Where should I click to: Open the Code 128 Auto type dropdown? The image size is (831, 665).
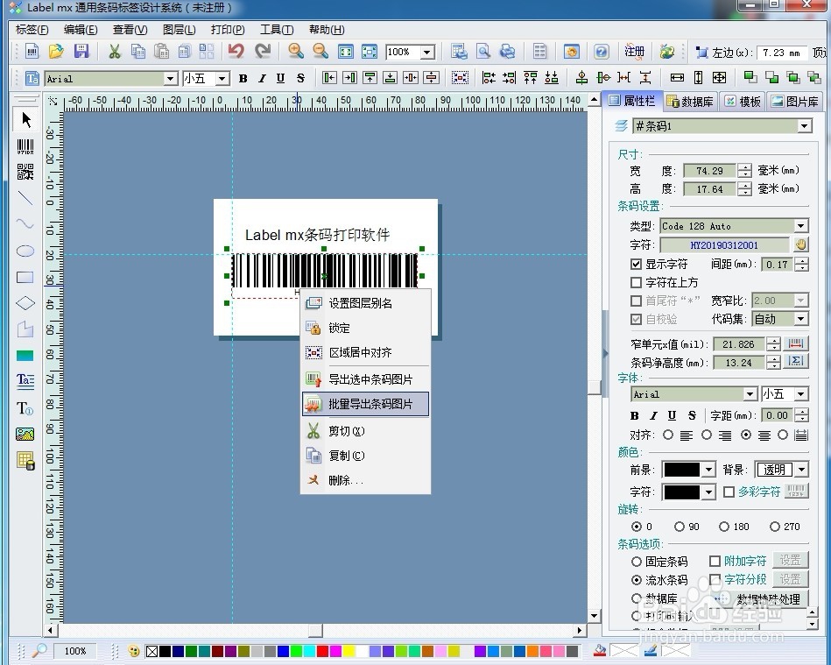801,226
